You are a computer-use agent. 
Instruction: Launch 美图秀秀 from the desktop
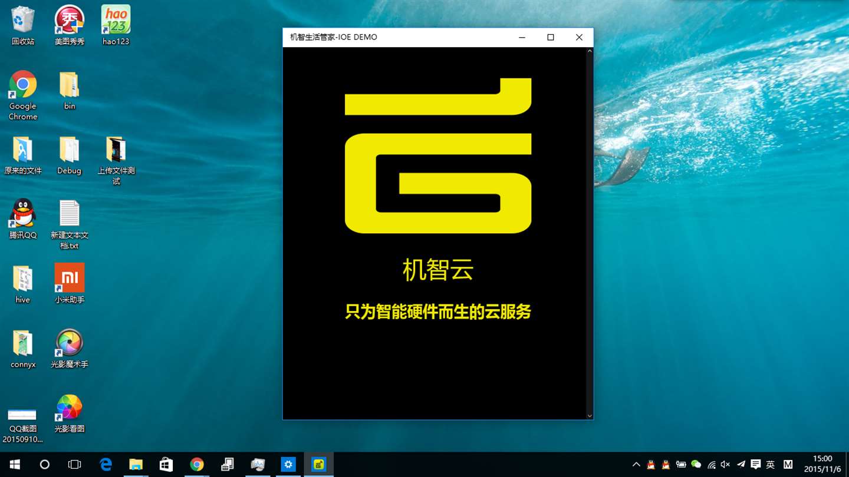[70, 25]
